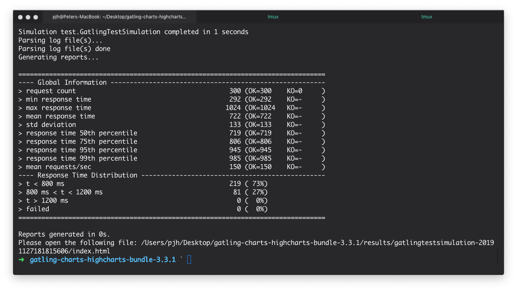Click 'response time 99th percentile' label
This screenshot has width=517, height=291.
click(82, 158)
